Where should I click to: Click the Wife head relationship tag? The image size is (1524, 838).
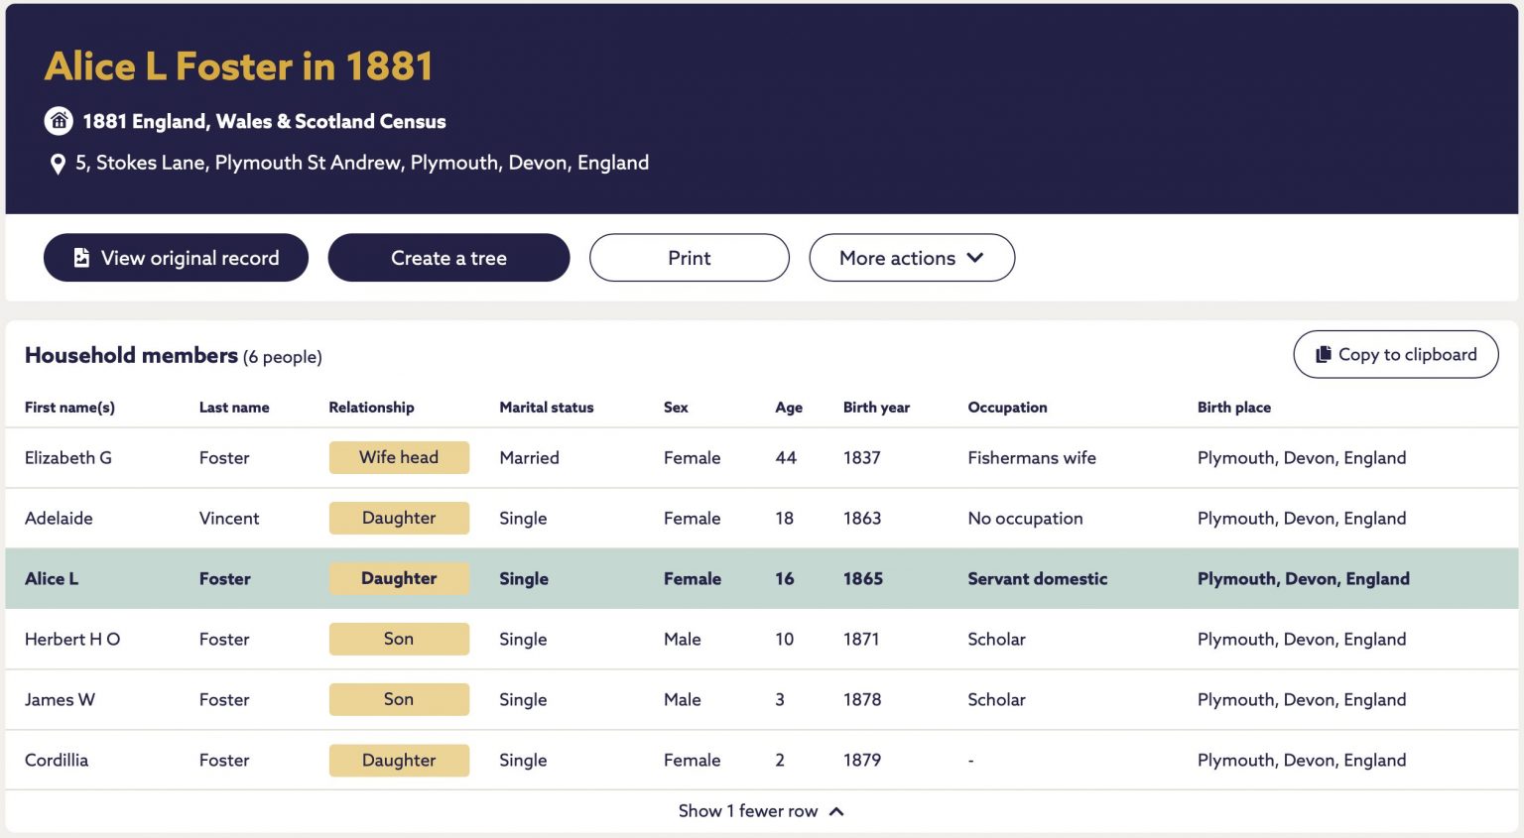399,457
